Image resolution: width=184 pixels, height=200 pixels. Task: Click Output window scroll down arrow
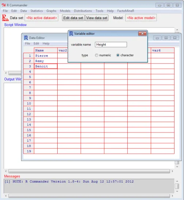point(177,167)
